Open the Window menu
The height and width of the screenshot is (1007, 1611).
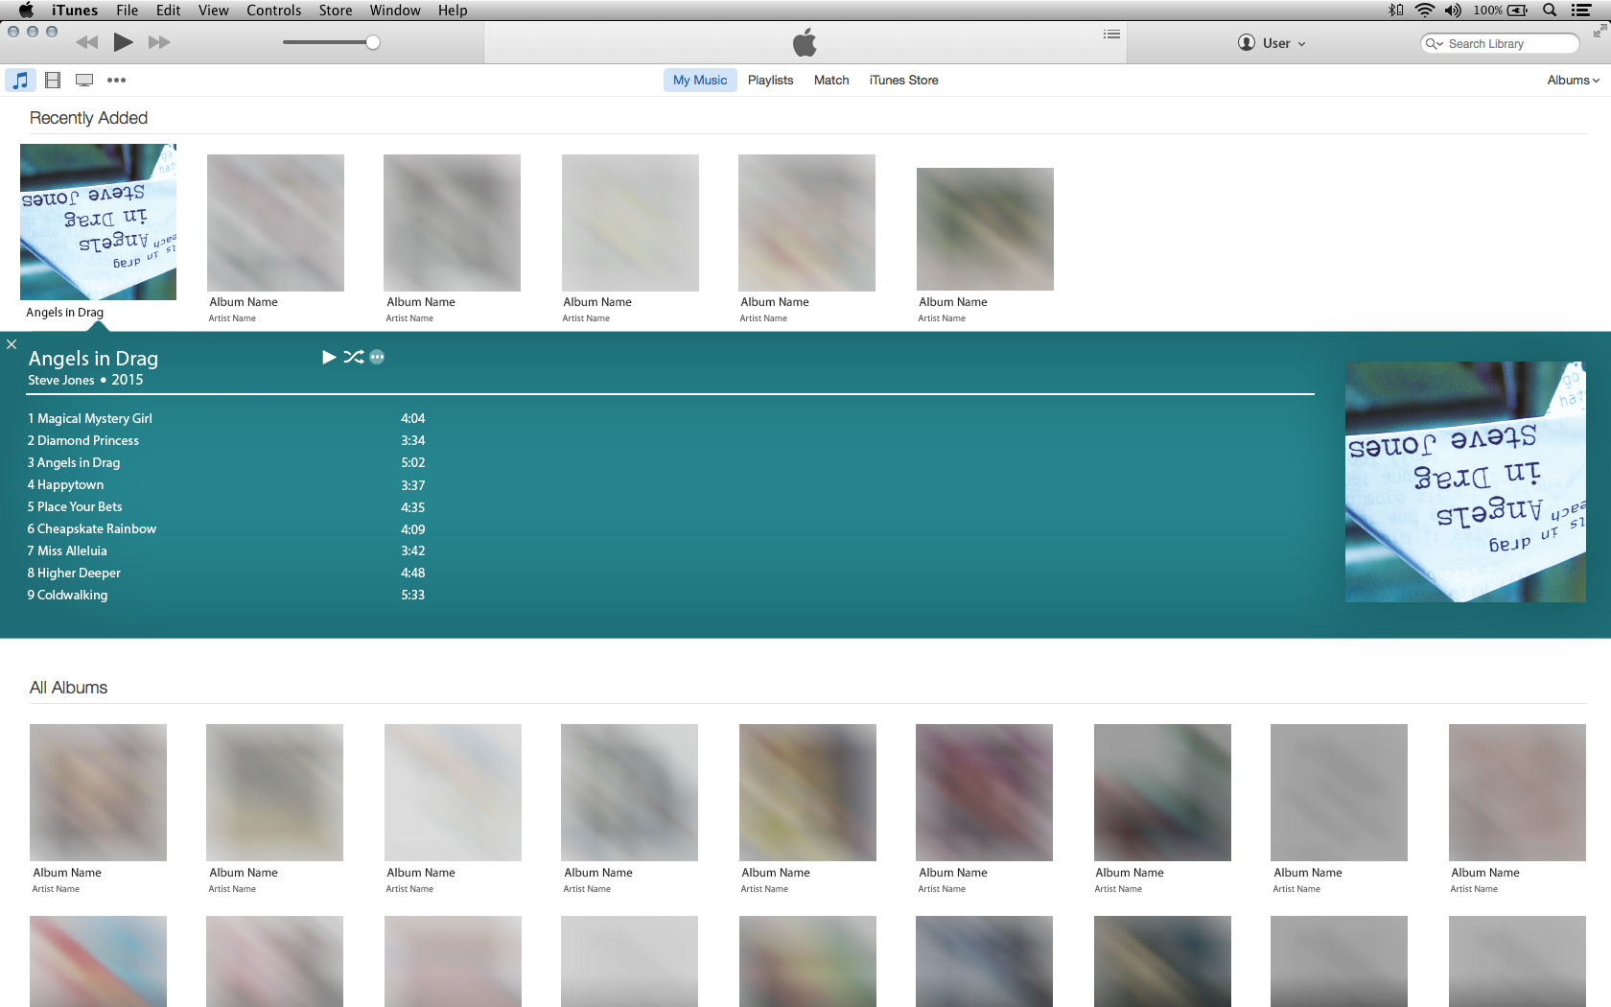tap(395, 11)
